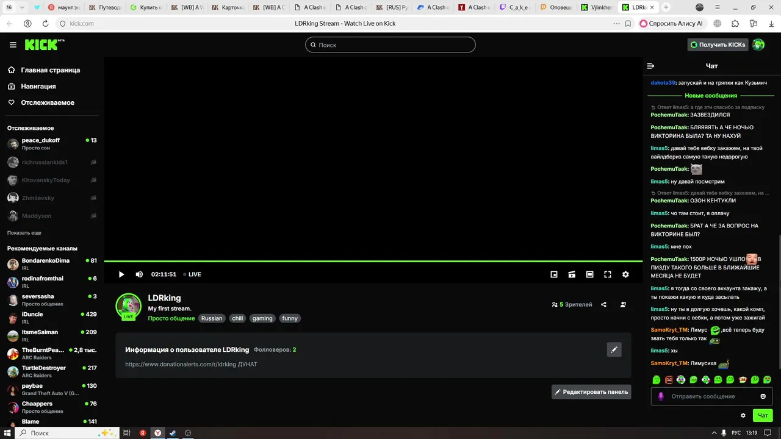Select the chill tag
The height and width of the screenshot is (439, 781).
point(237,318)
